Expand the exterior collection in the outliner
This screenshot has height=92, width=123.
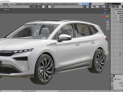116,20
